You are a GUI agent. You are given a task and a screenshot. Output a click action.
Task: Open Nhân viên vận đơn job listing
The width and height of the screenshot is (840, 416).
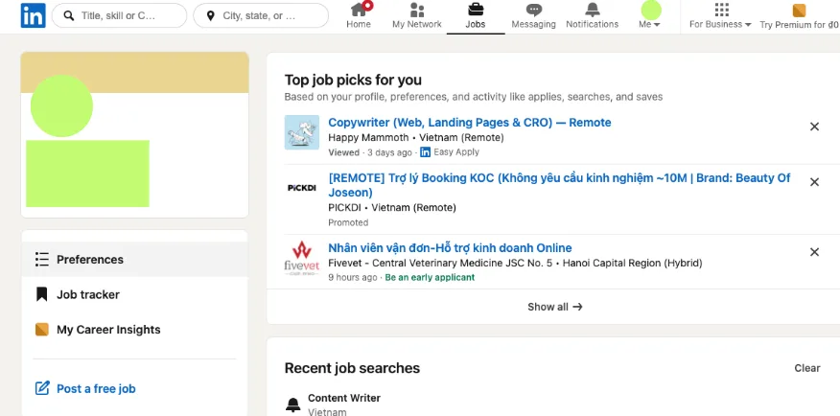point(450,248)
